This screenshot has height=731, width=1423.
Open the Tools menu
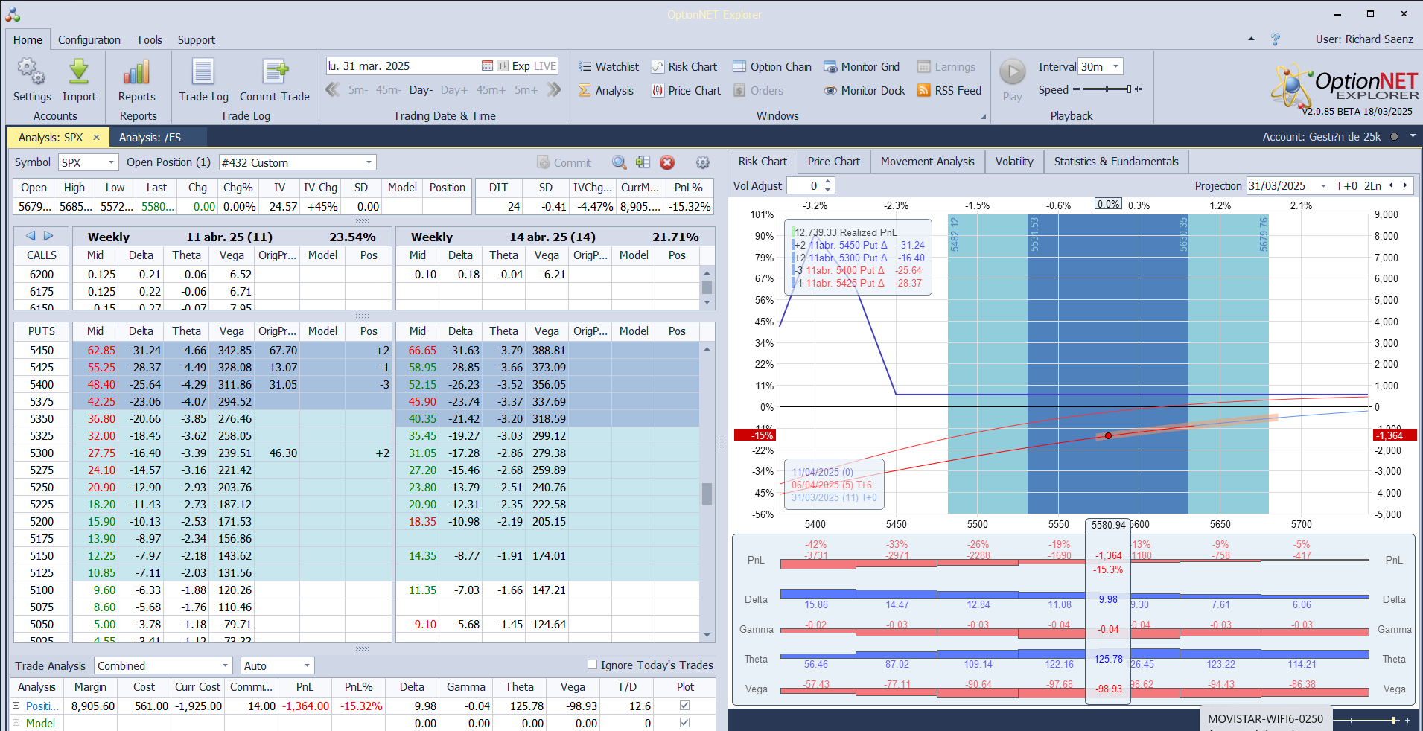click(149, 39)
